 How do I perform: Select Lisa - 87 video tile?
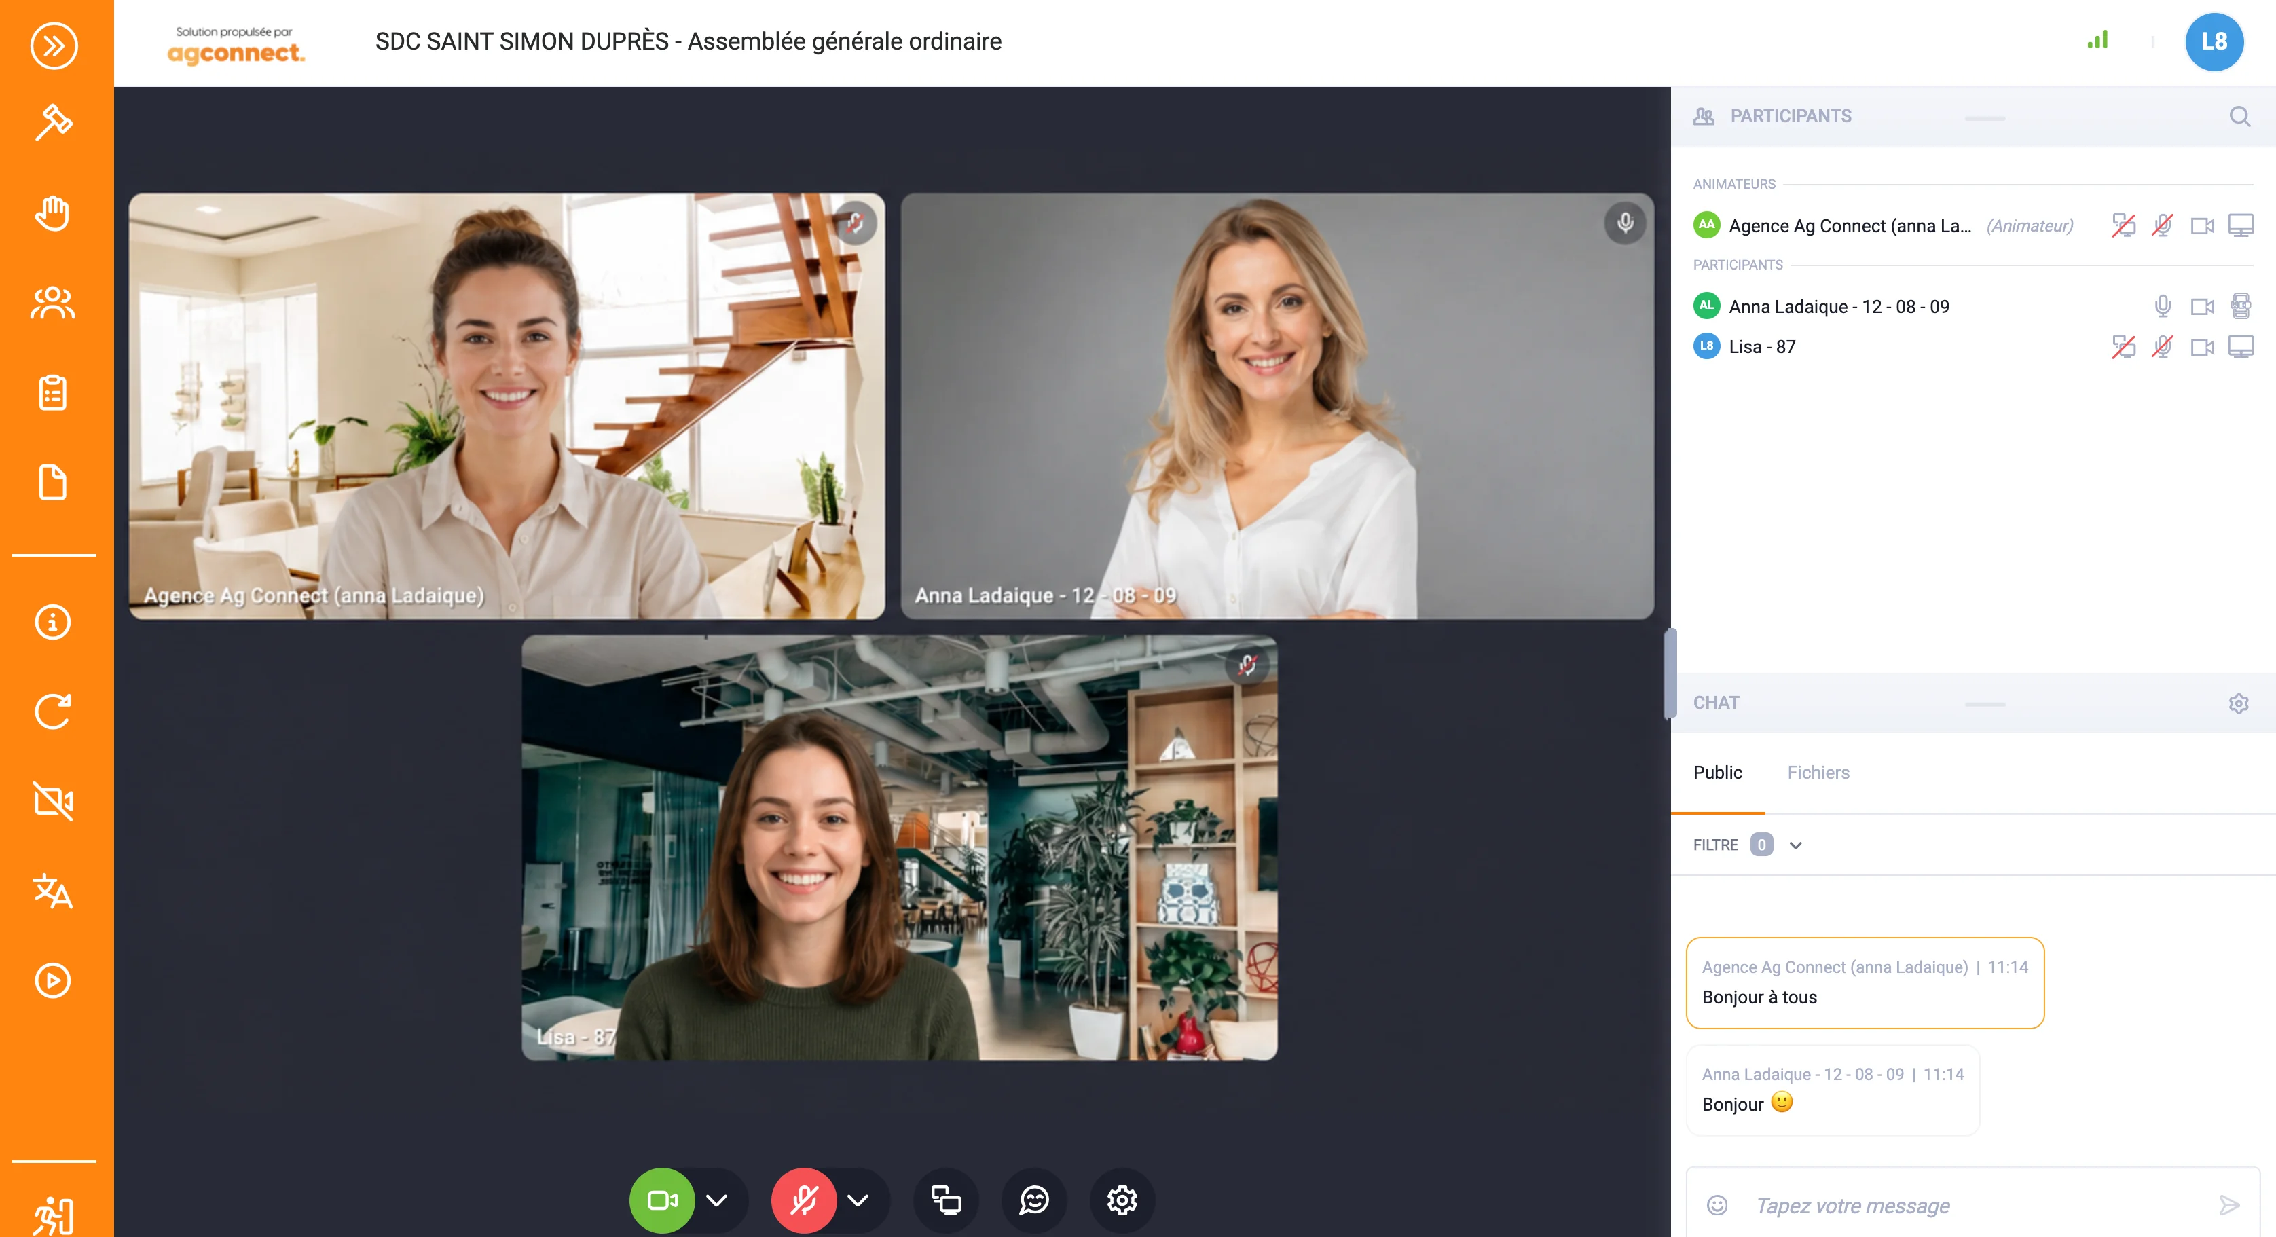tap(898, 847)
